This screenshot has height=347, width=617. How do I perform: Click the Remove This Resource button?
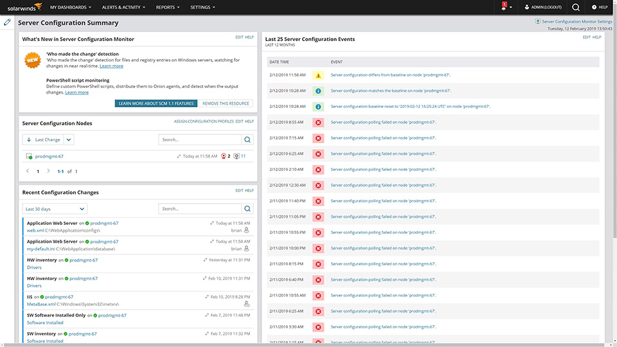pos(226,103)
